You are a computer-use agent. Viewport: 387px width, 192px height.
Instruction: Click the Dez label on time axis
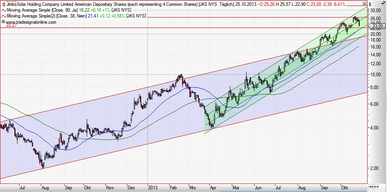pyautogui.click(x=131, y=188)
